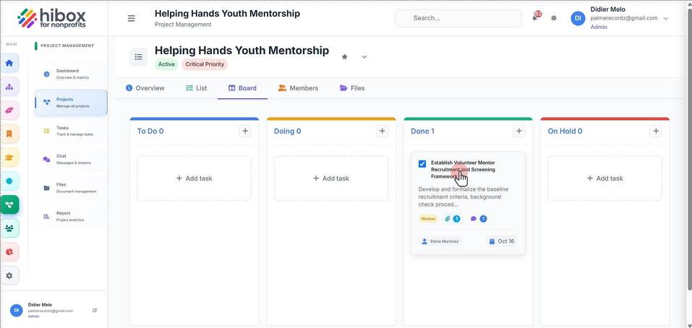
Task: Click the settings gear in top bar
Action: coord(554,18)
